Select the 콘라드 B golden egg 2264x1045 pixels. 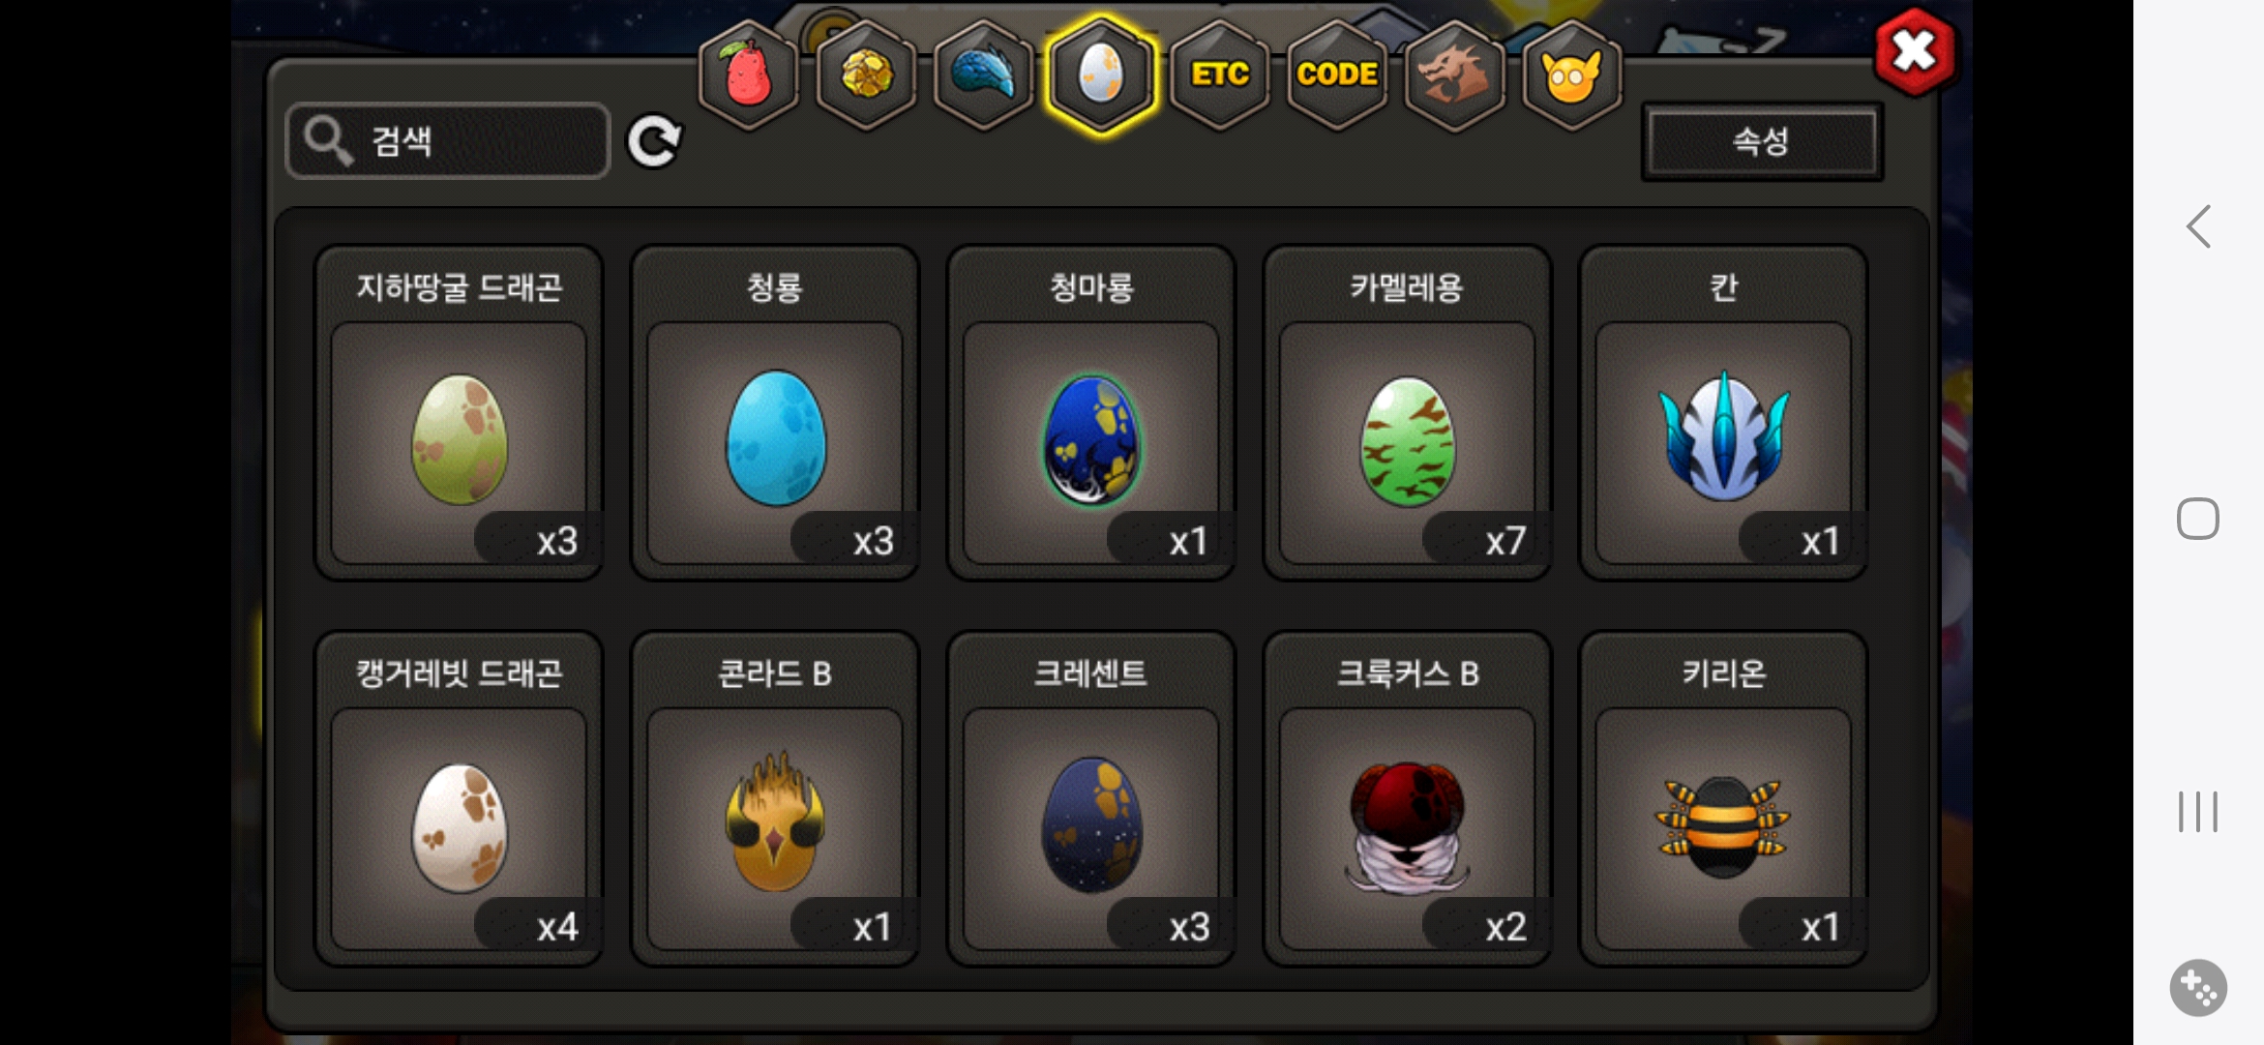[x=775, y=799]
